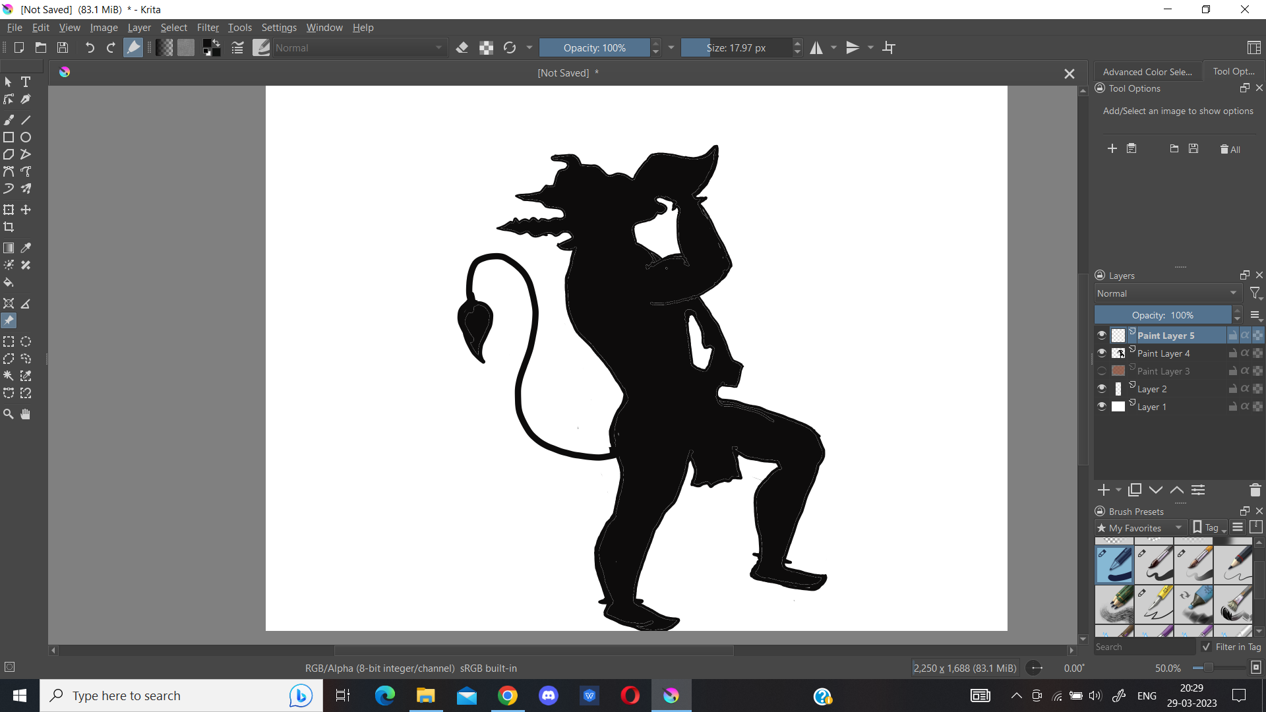Select the Fill (paint bucket) tool
The height and width of the screenshot is (712, 1266).
pos(9,282)
